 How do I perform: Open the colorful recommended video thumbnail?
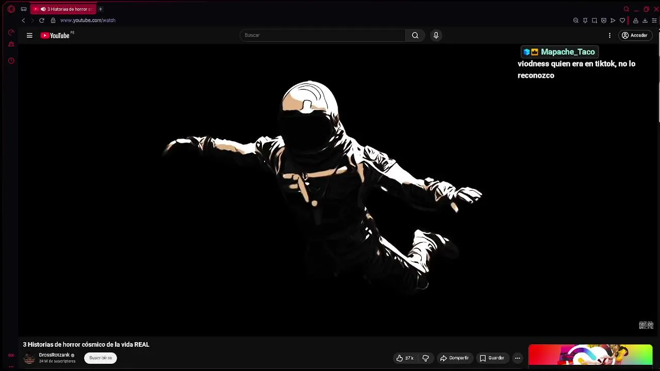point(590,355)
